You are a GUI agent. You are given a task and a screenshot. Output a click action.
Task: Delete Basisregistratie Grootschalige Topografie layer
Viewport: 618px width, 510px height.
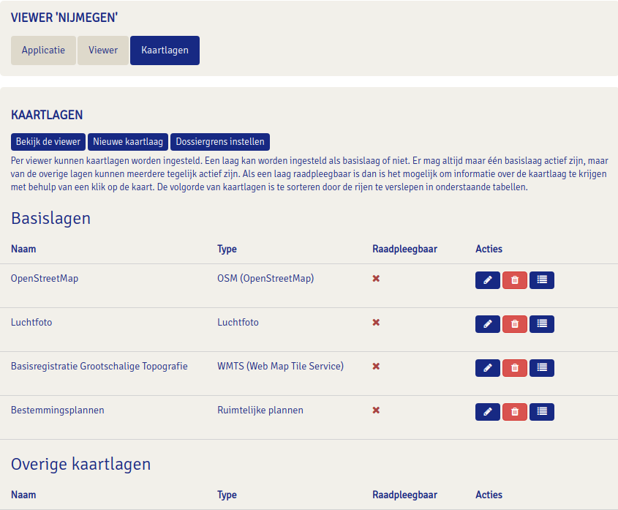pos(515,368)
